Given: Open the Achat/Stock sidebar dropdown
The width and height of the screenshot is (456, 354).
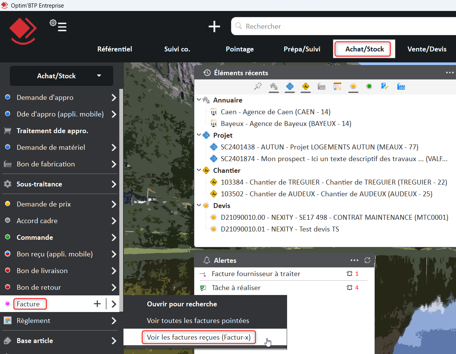Looking at the screenshot, I should point(99,76).
